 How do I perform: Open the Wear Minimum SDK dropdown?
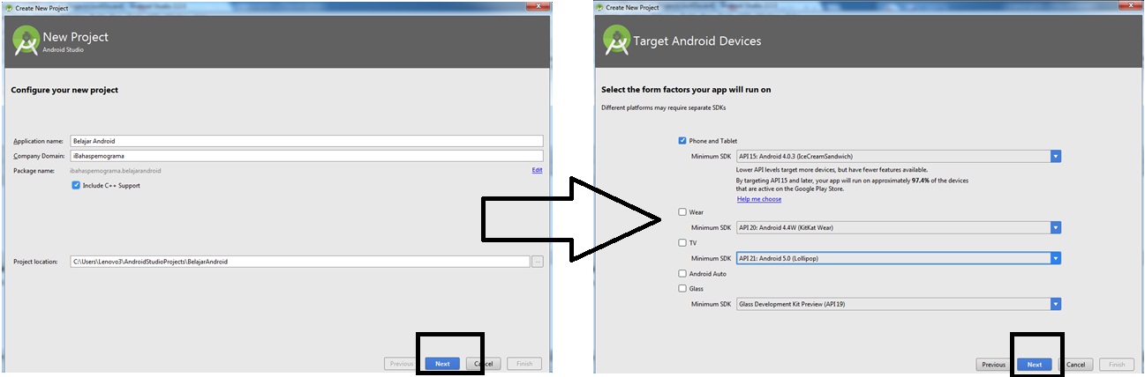(x=898, y=228)
